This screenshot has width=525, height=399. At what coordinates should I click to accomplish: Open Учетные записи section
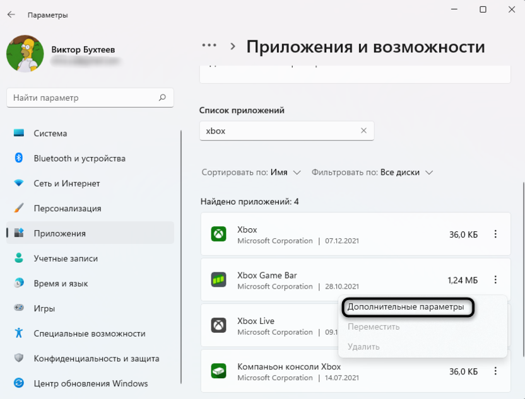tap(90, 258)
